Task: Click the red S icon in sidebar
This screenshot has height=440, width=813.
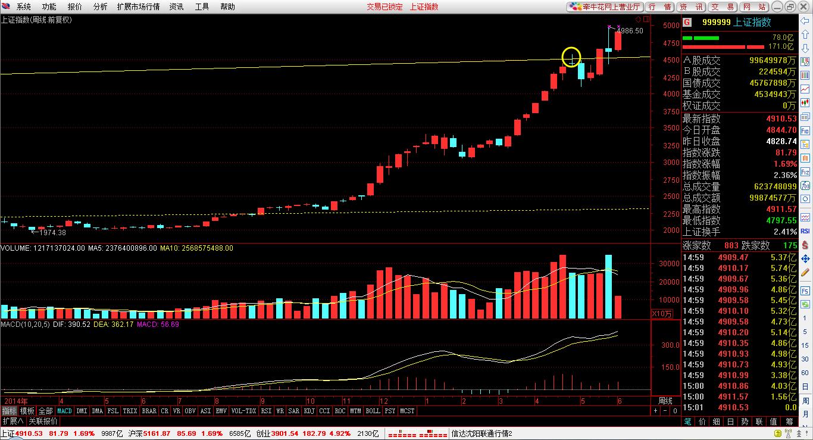Action: coord(805,245)
